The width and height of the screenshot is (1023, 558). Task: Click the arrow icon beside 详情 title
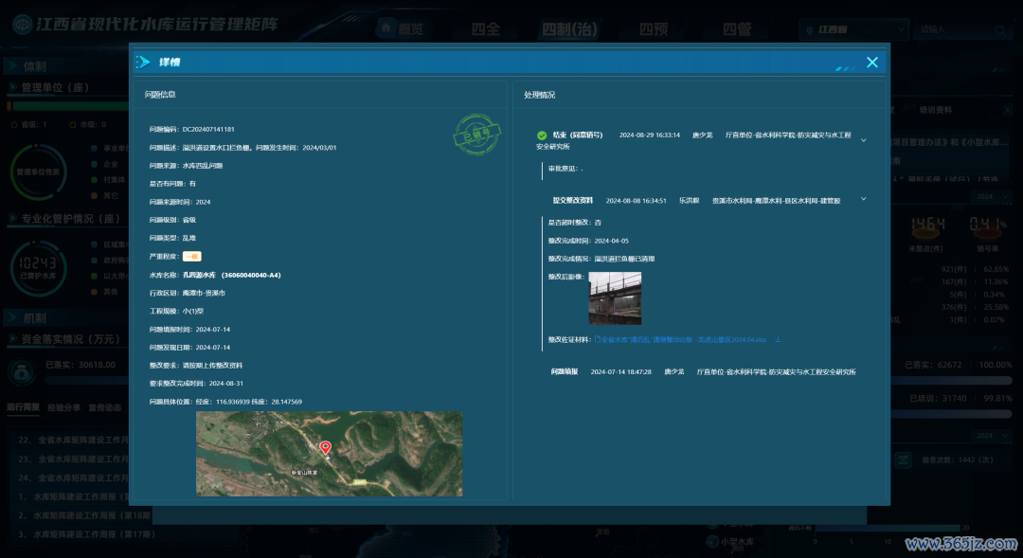coord(143,62)
